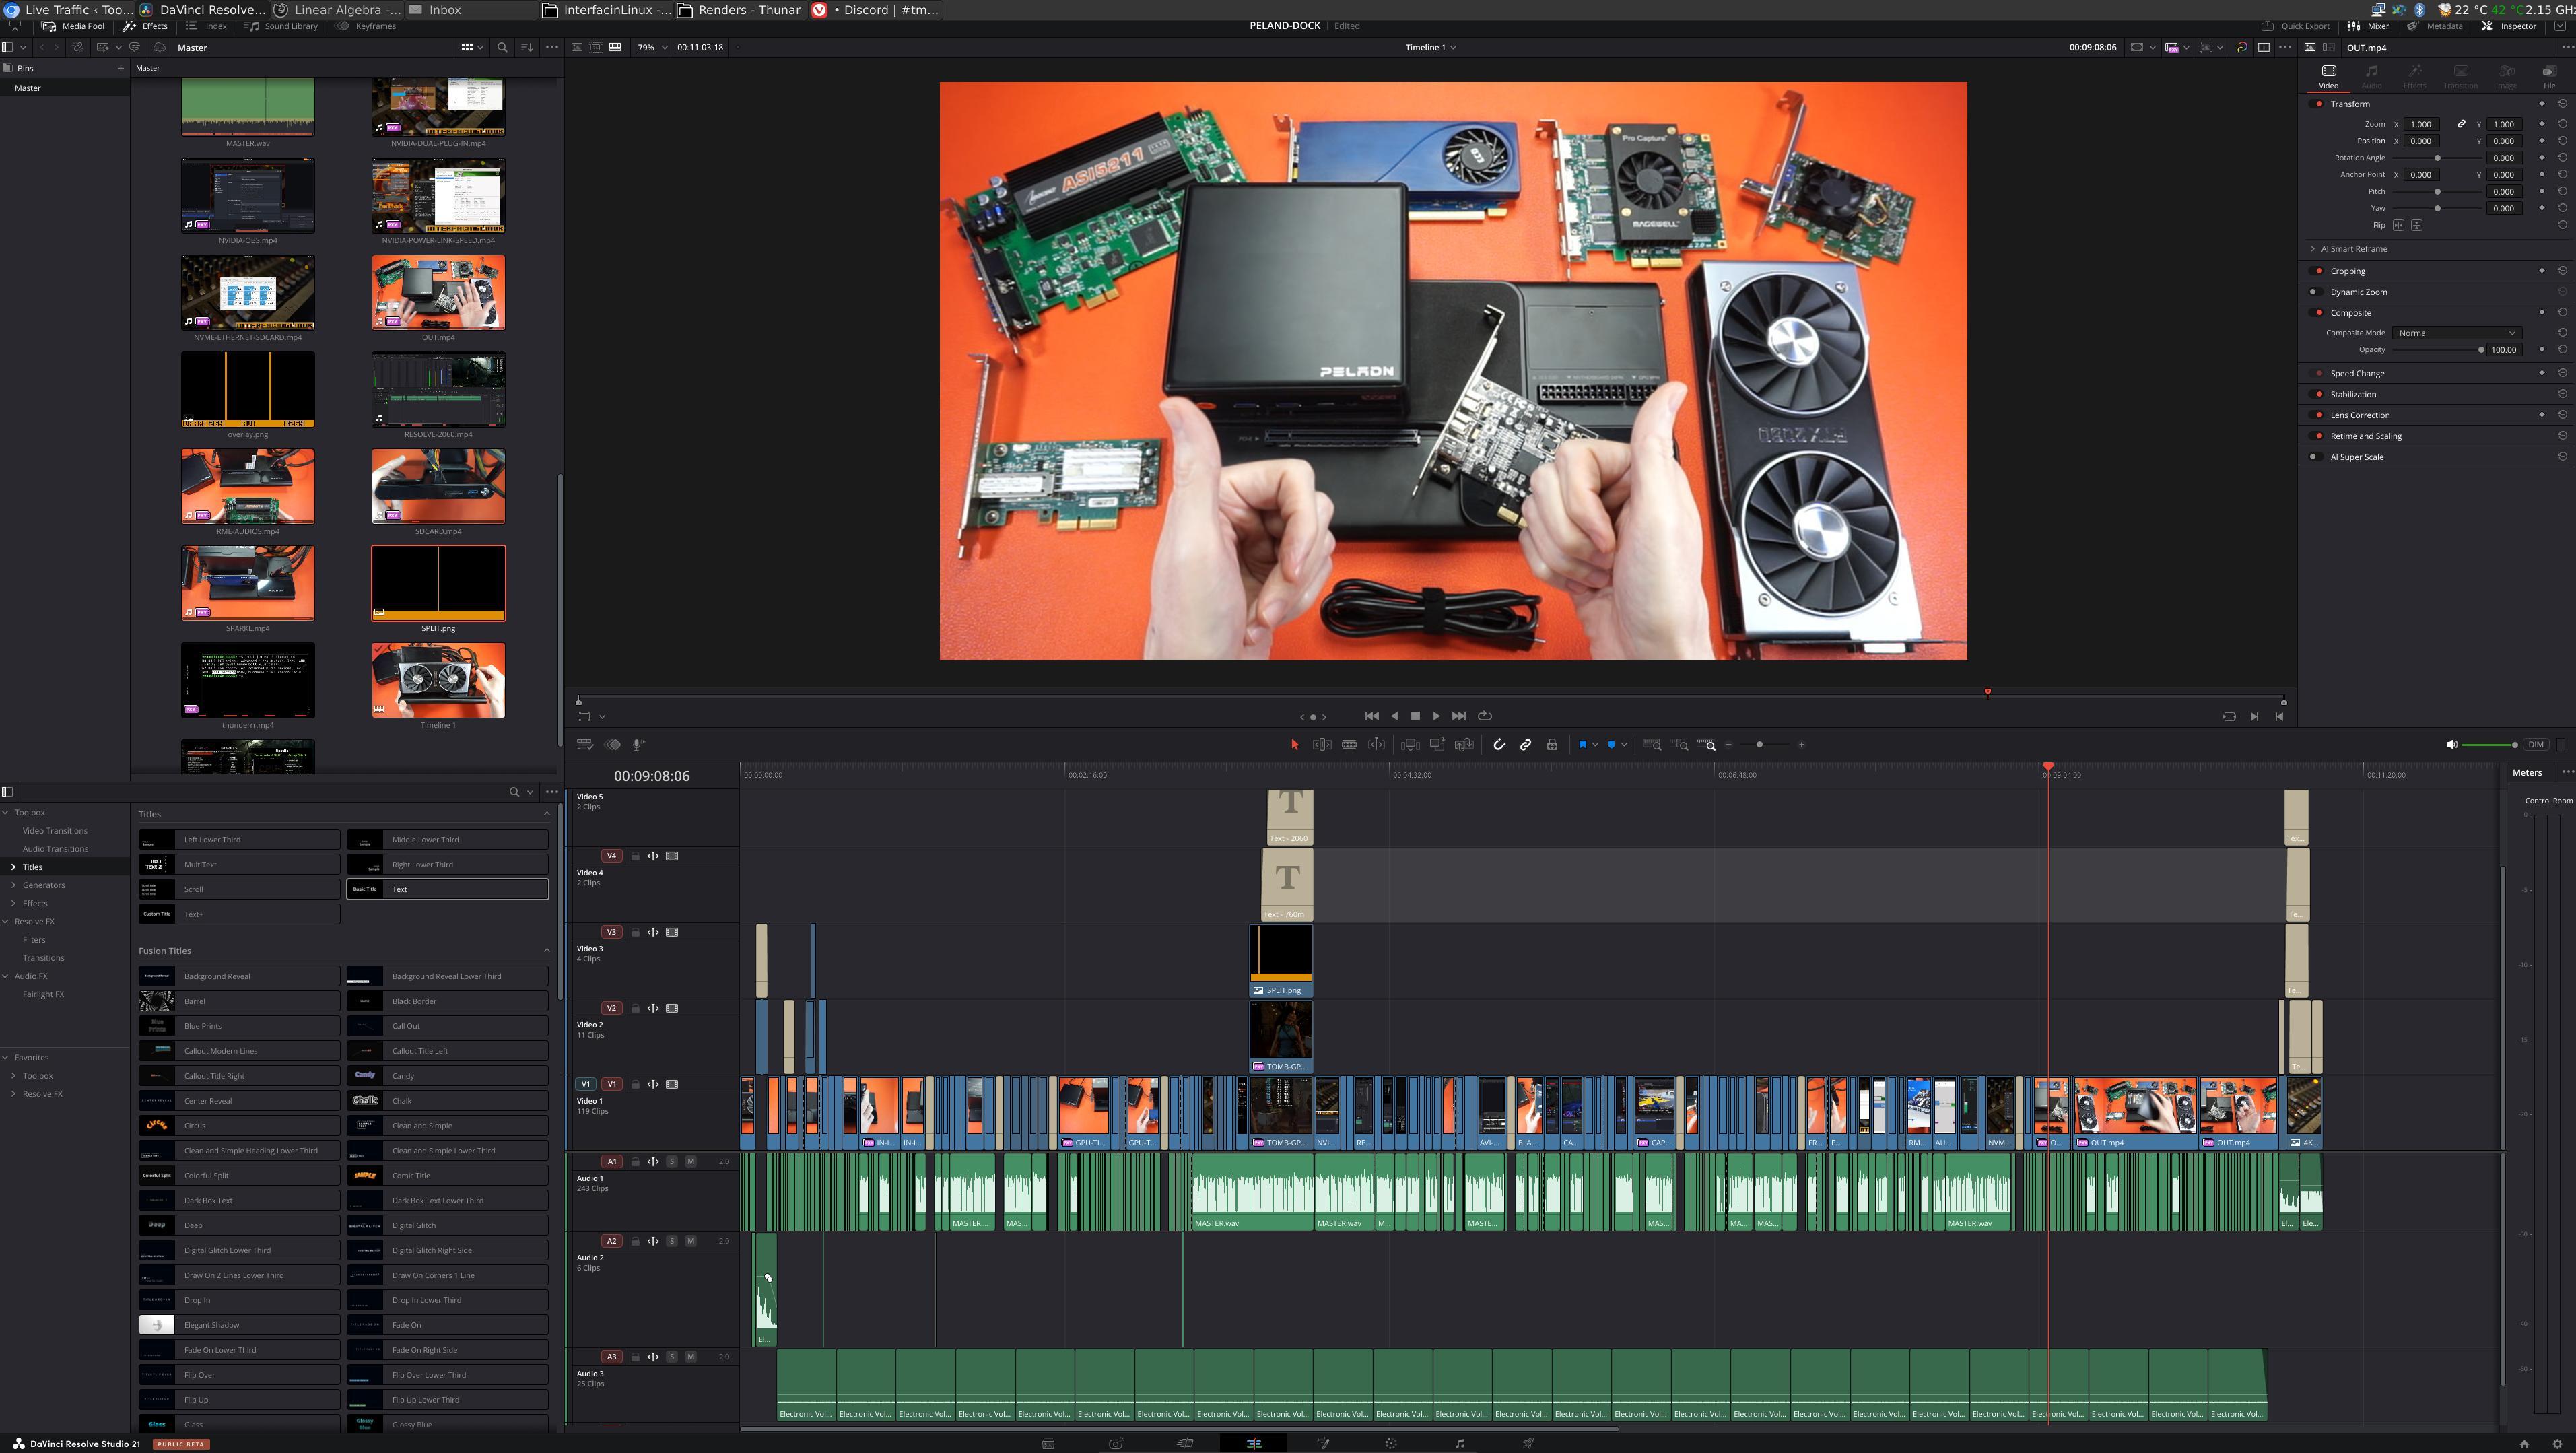Expand the AI Smart Reframe section

[2313, 249]
